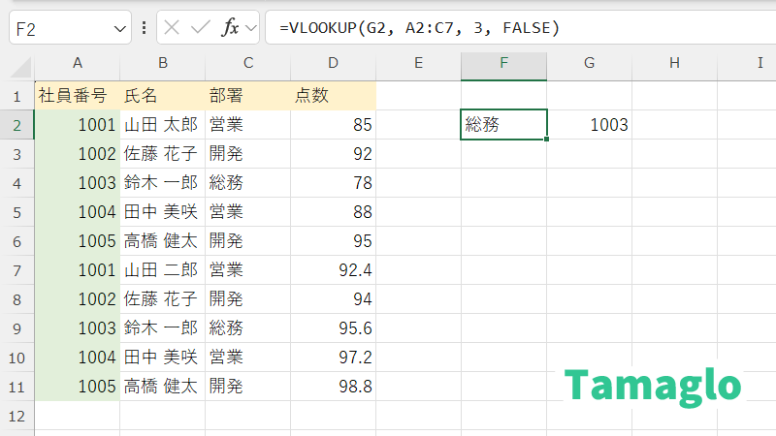Click the Cancel X icon in formula bar

tap(172, 28)
